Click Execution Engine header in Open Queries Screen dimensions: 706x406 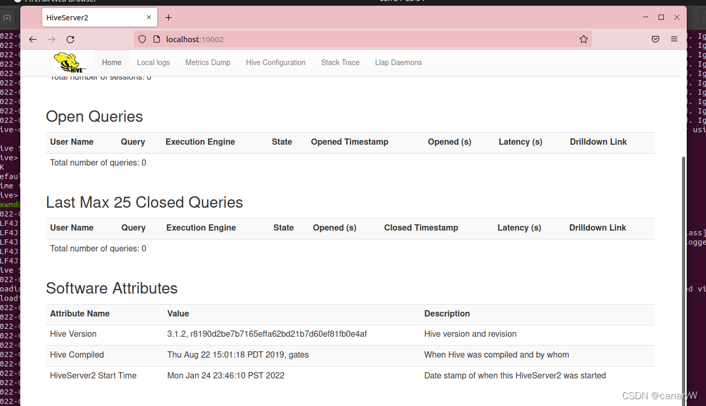(x=200, y=142)
